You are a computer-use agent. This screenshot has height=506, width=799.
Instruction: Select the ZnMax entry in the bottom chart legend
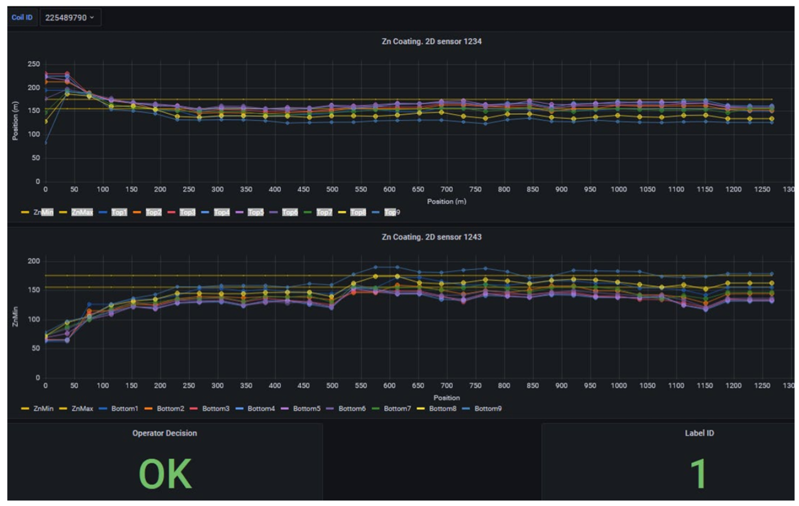coord(82,409)
